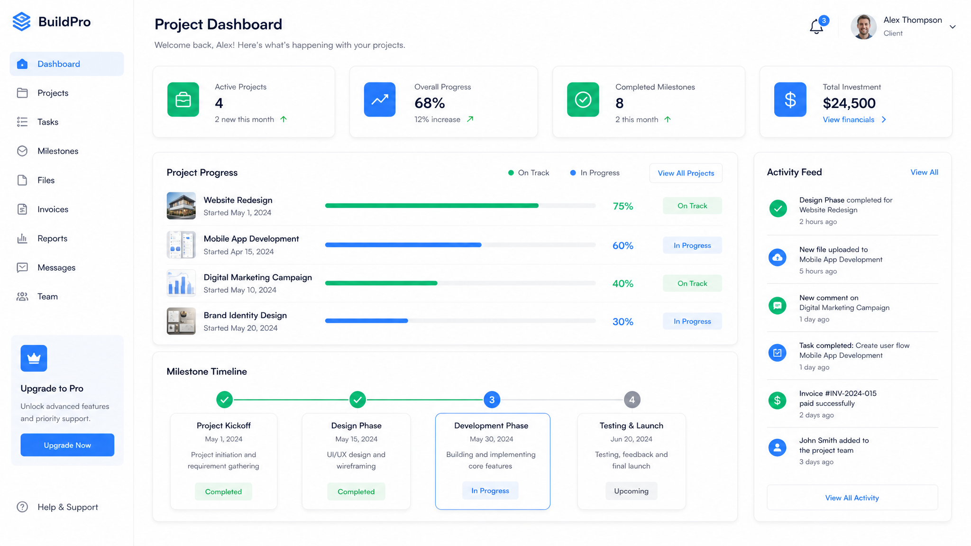The height and width of the screenshot is (546, 971).
Task: Click the Project Kickoff completed milestone checkmark
Action: [x=224, y=400]
